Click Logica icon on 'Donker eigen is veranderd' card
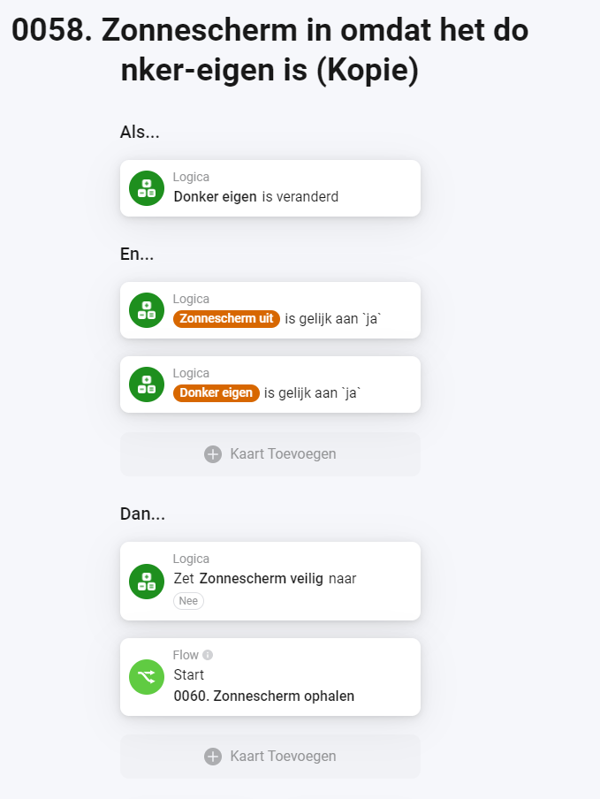The image size is (600, 799). tap(147, 188)
